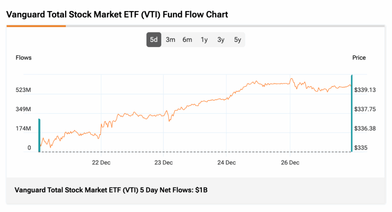Click the 5 Day Net Flows summary
Screen dimensions: 392x212
click(x=111, y=190)
